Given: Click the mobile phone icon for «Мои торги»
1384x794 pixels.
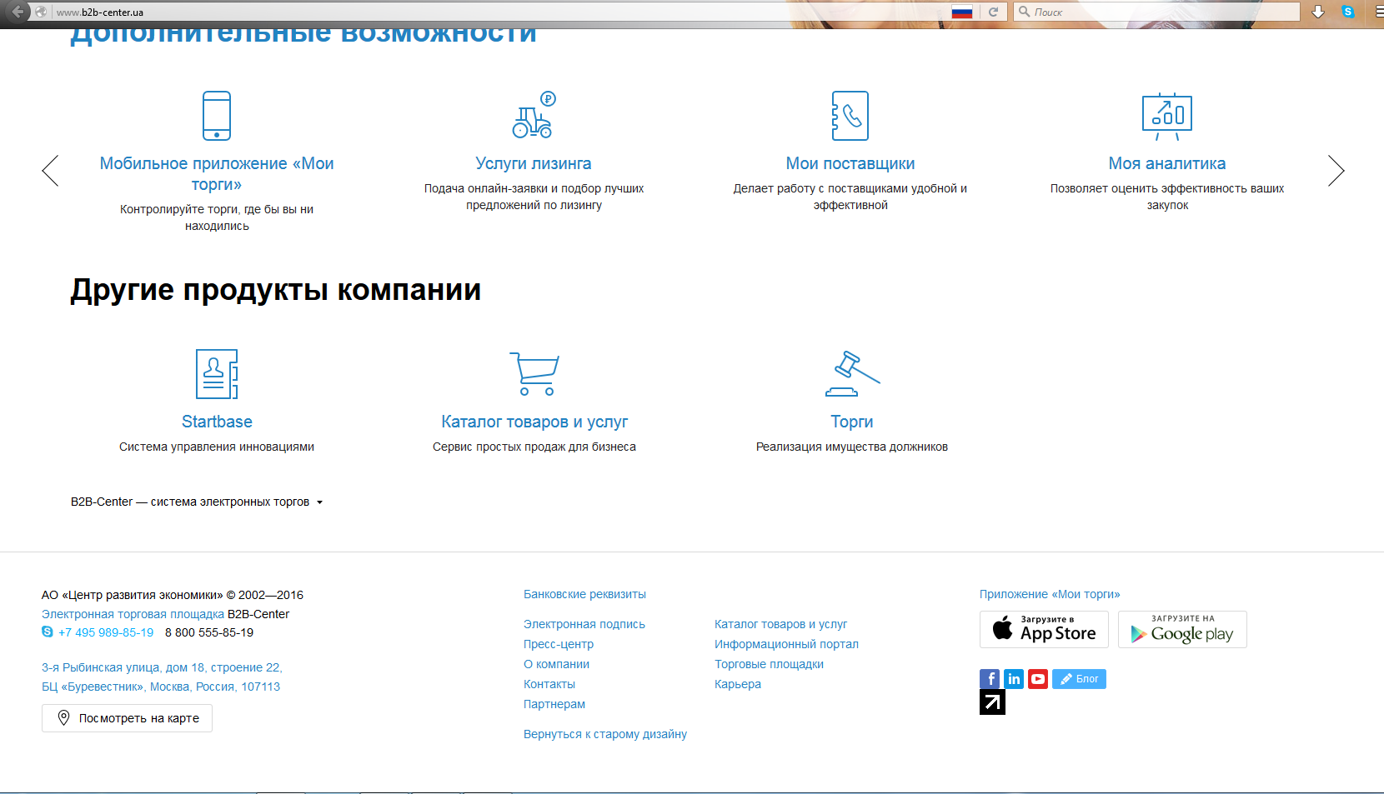Looking at the screenshot, I should coord(217,116).
